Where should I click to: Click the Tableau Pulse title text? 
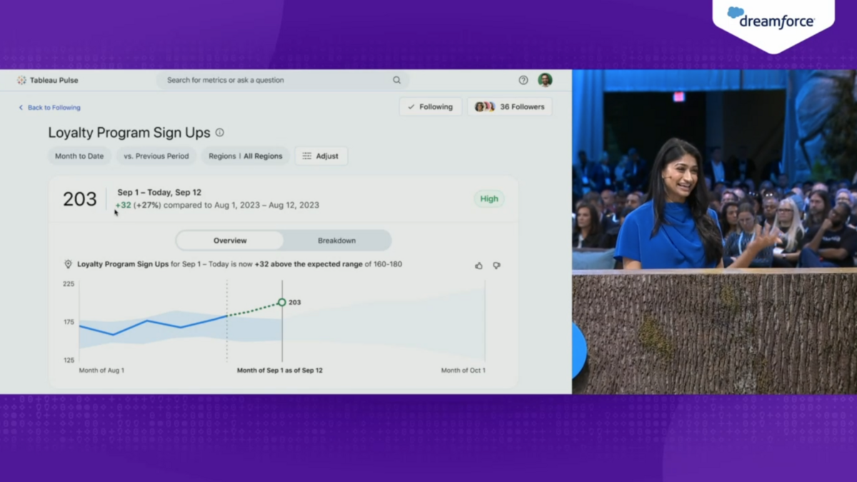pos(54,80)
